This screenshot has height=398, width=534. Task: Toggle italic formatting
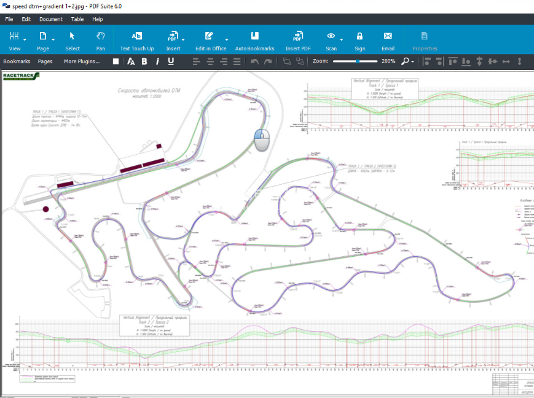(x=157, y=61)
